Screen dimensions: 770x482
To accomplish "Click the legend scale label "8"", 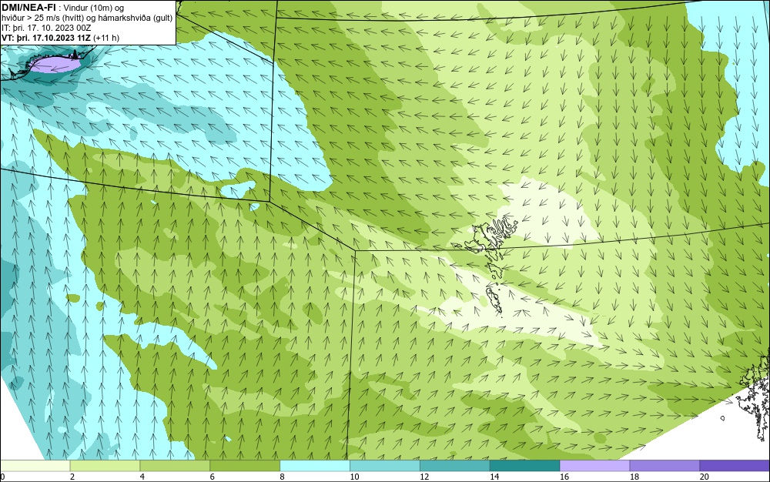I will [x=283, y=477].
